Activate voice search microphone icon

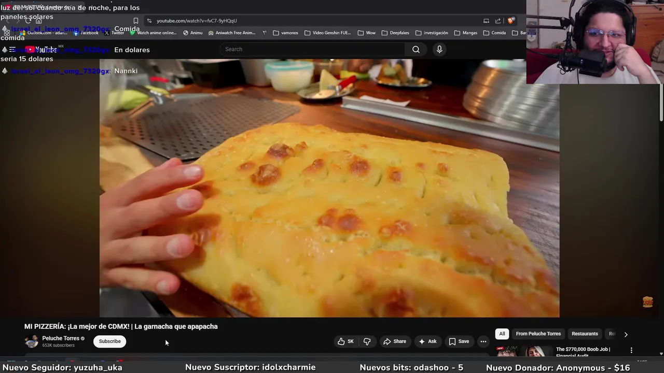tap(439, 49)
